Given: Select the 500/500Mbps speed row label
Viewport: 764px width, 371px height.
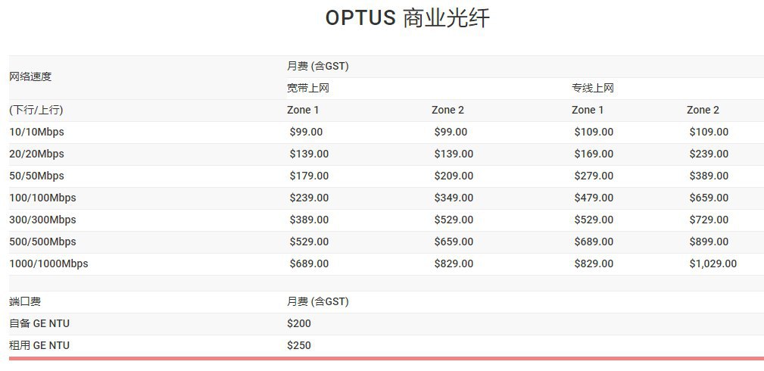Looking at the screenshot, I should [x=42, y=242].
